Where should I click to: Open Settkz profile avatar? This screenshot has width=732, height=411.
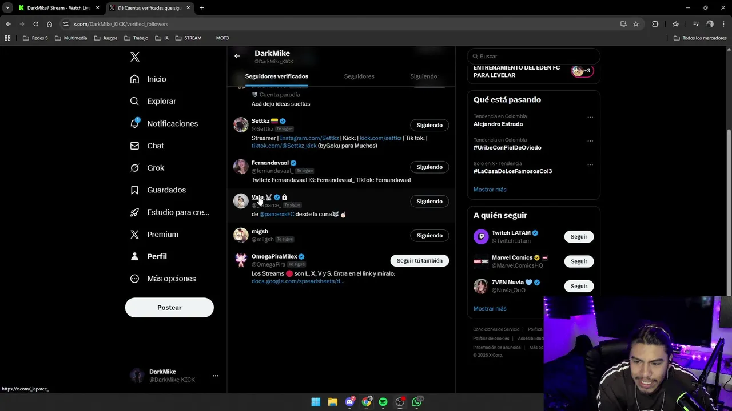[241, 124]
